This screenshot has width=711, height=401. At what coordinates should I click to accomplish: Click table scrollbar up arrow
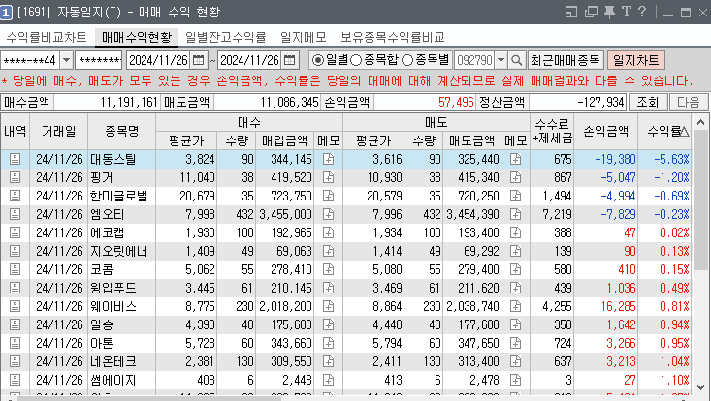tap(700, 123)
